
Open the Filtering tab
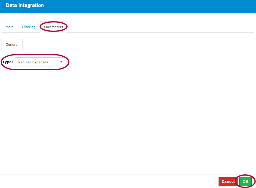coord(29,27)
